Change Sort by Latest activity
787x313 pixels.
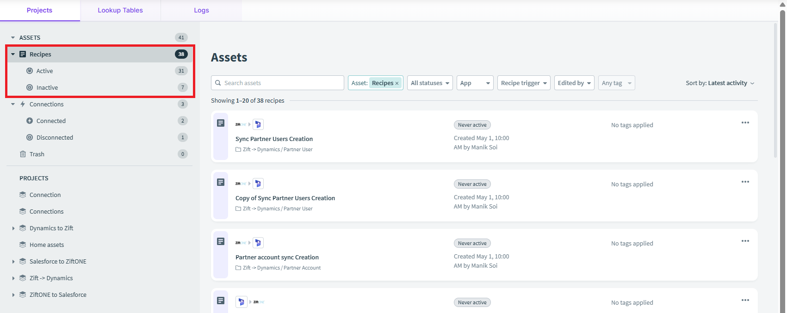[720, 83]
